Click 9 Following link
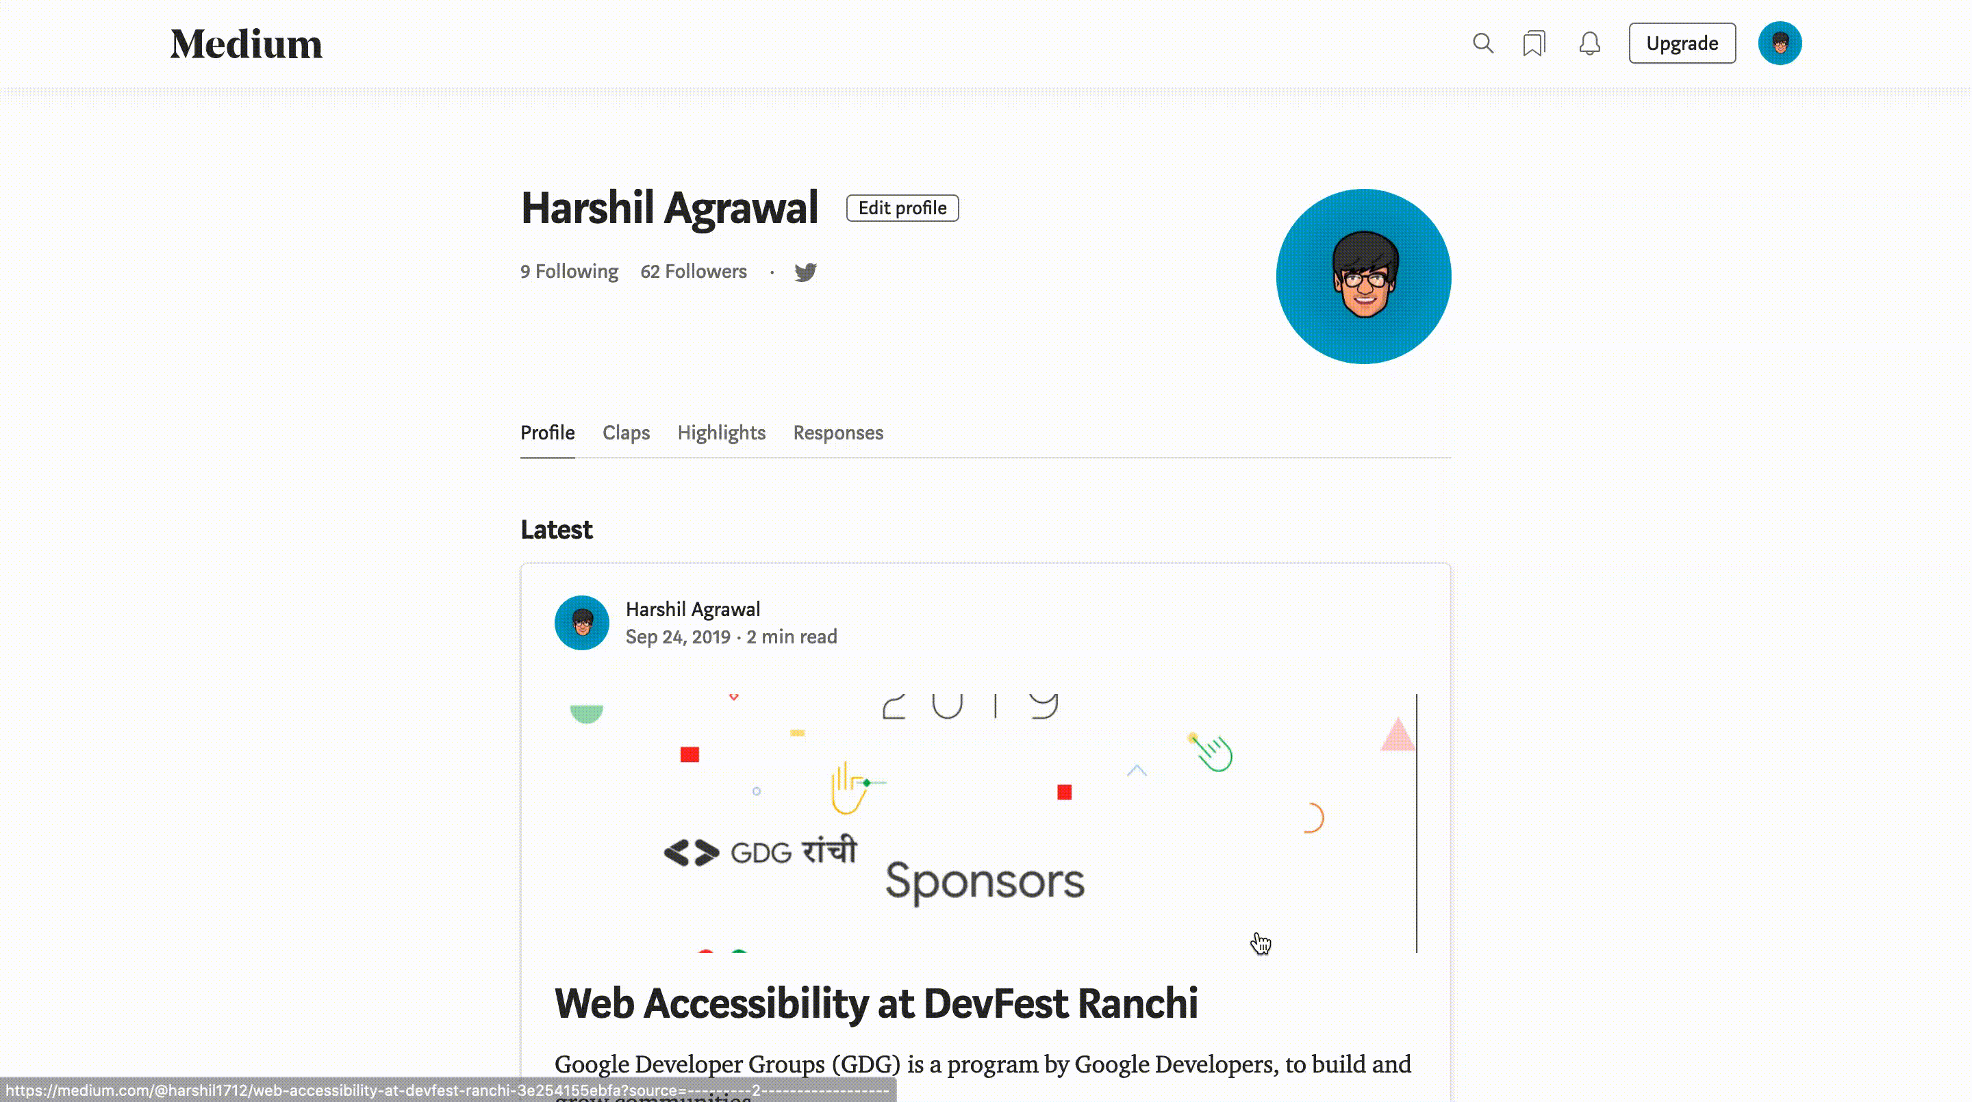Screen dimensions: 1972x1102 click(569, 271)
